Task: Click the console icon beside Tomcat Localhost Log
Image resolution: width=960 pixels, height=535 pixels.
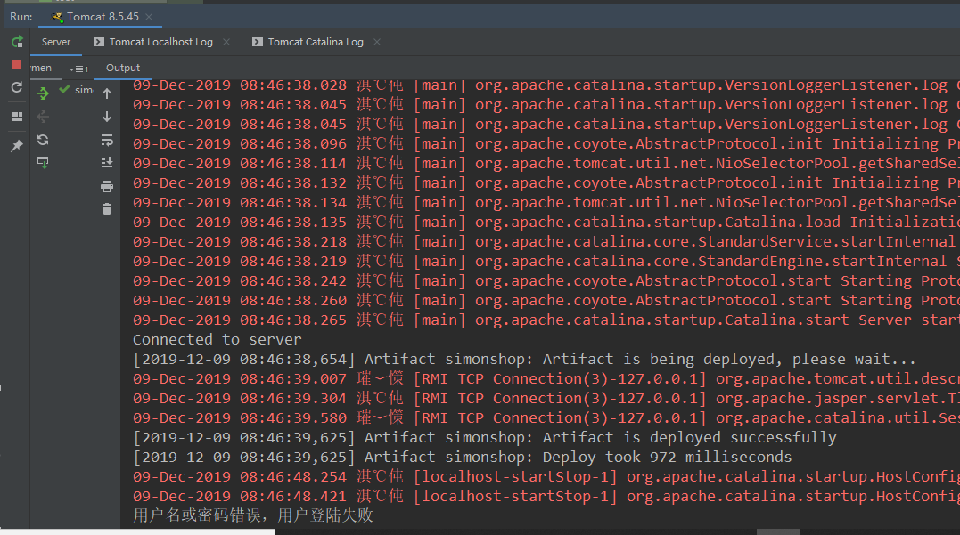Action: pyautogui.click(x=99, y=42)
